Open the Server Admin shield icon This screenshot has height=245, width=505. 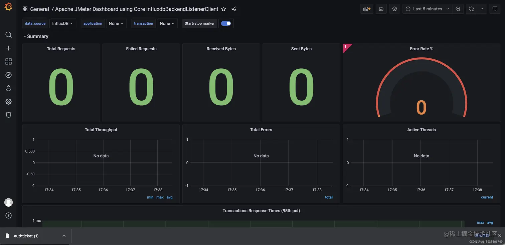tap(9, 115)
